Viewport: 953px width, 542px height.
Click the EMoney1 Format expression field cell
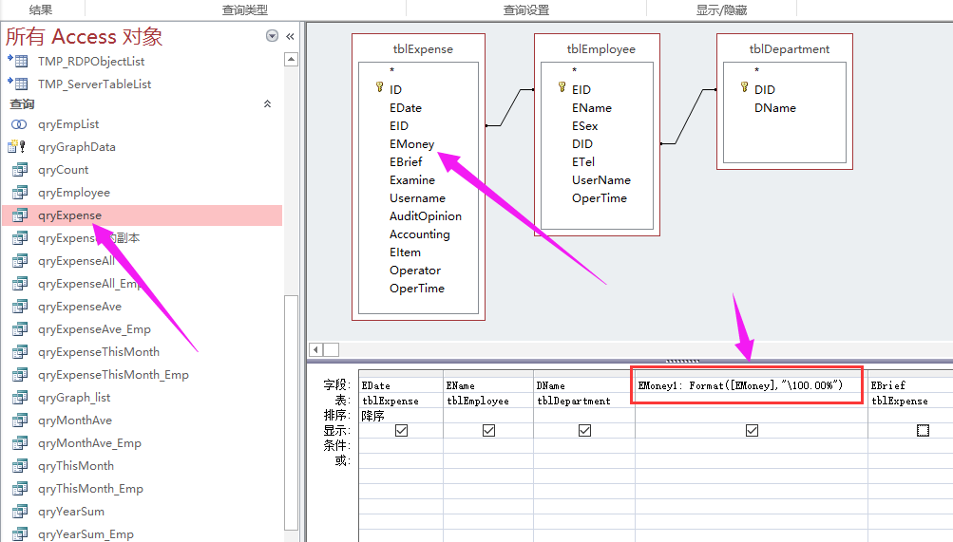[752, 384]
